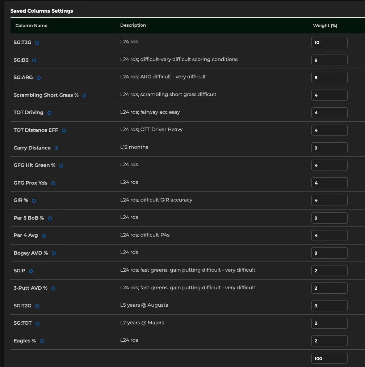
Task: Open info icon next to GIR %
Action: pyautogui.click(x=34, y=200)
